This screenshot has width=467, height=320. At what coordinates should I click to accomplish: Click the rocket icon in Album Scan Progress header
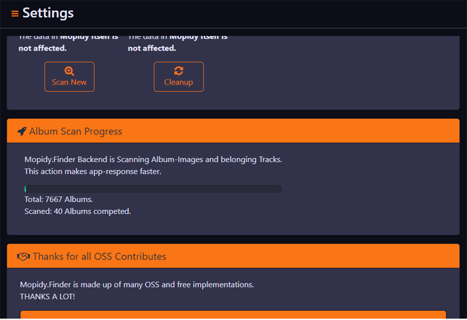(x=22, y=131)
